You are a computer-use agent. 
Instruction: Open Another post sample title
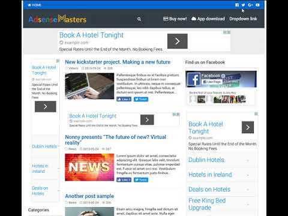tap(89, 196)
